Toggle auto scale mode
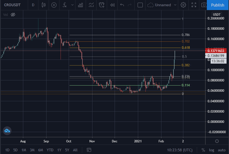 click(221, 150)
